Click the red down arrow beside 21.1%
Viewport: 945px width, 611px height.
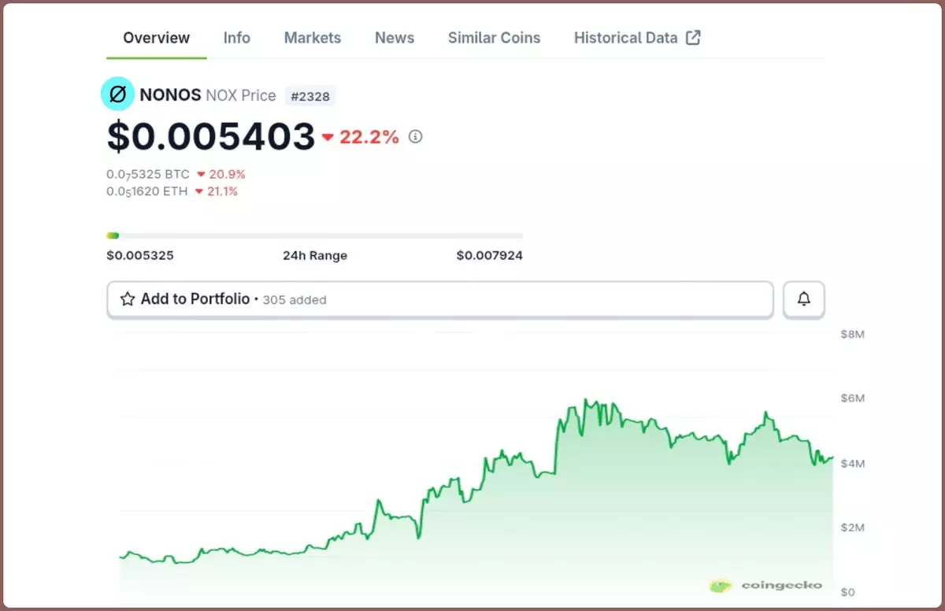(199, 191)
